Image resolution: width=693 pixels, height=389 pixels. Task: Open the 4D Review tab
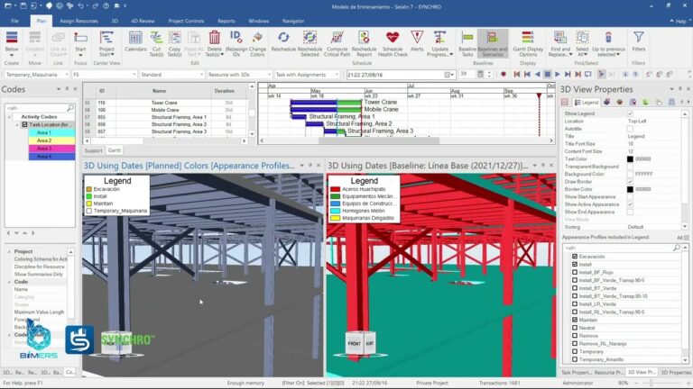tap(143, 21)
